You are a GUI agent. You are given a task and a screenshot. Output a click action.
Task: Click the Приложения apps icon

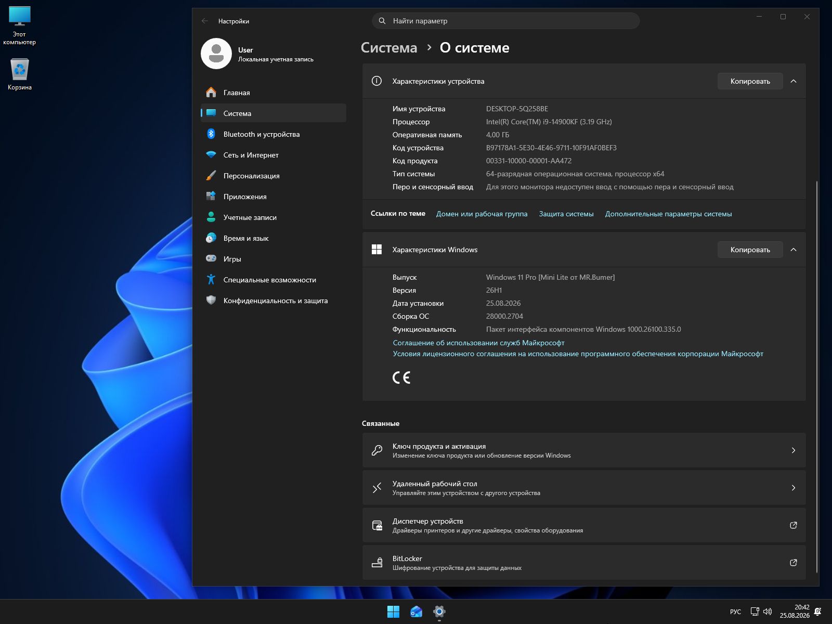pos(211,197)
